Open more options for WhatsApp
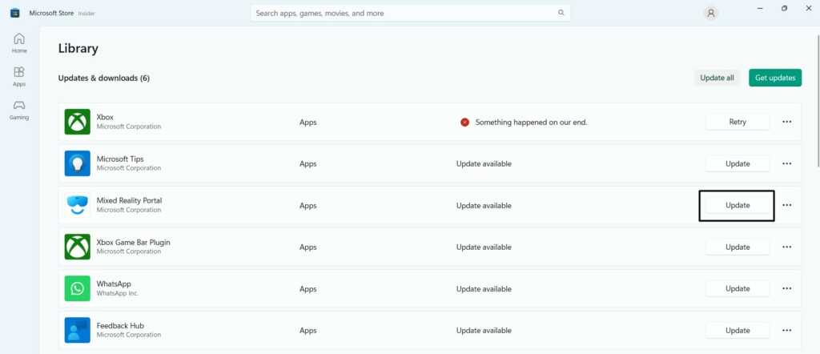The image size is (820, 354). 786,288
